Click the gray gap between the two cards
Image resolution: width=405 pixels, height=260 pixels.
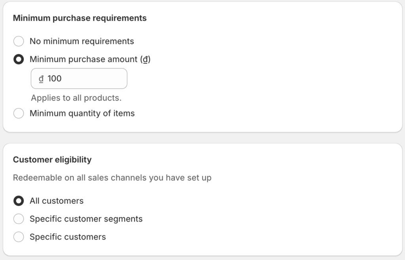(x=202, y=138)
